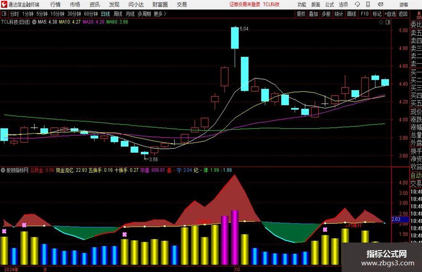Switch to the 5分钟 period tab
422x272 pixels.
42,14
